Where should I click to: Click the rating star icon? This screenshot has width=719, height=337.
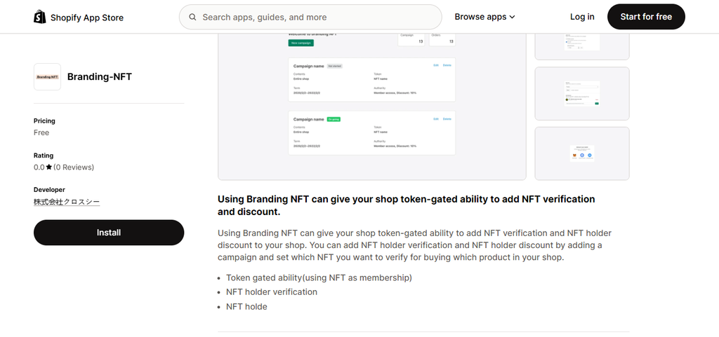(48, 167)
